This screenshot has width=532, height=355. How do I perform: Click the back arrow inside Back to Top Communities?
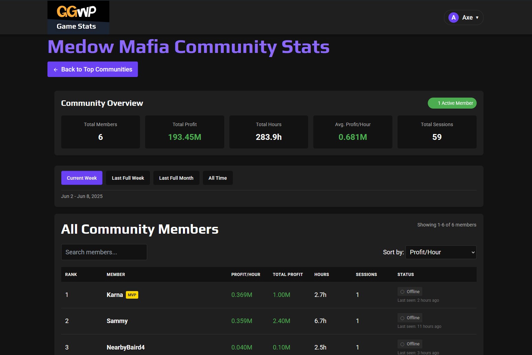(x=55, y=69)
